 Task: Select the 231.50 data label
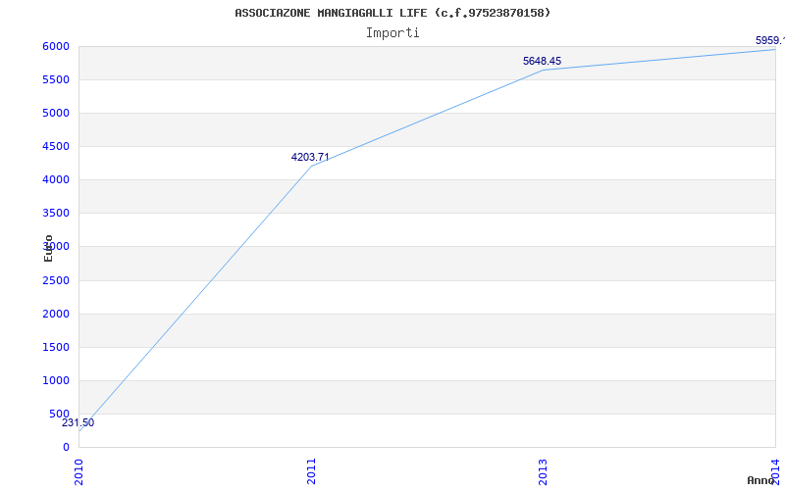[78, 423]
